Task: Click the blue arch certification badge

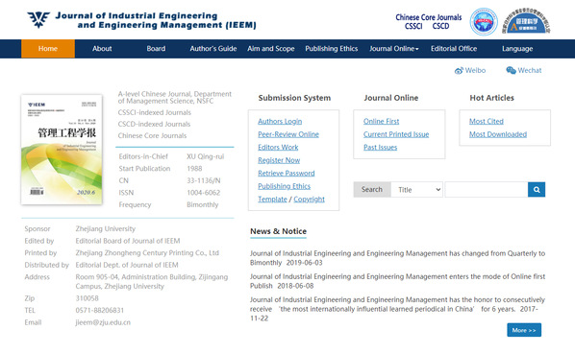Action: (x=526, y=21)
